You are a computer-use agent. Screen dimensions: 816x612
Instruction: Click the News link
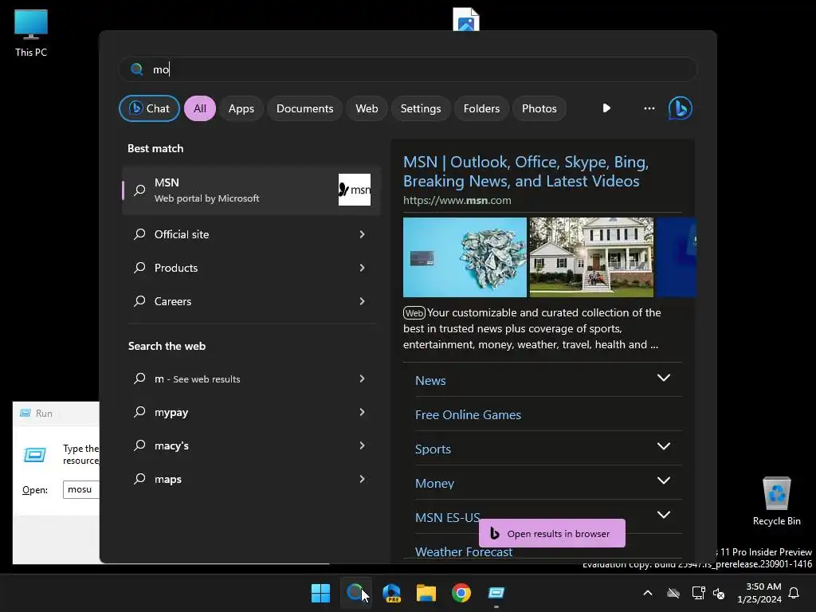tap(430, 380)
